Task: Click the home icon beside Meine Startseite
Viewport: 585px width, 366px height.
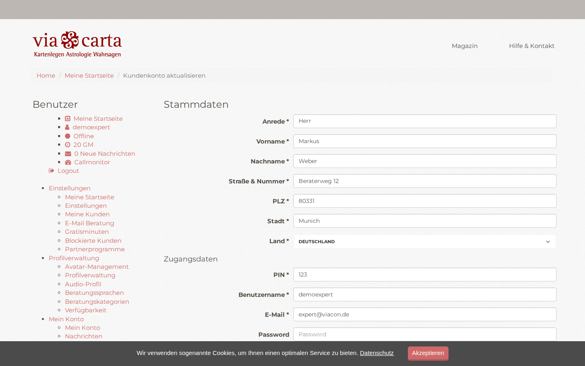Action: click(x=68, y=119)
